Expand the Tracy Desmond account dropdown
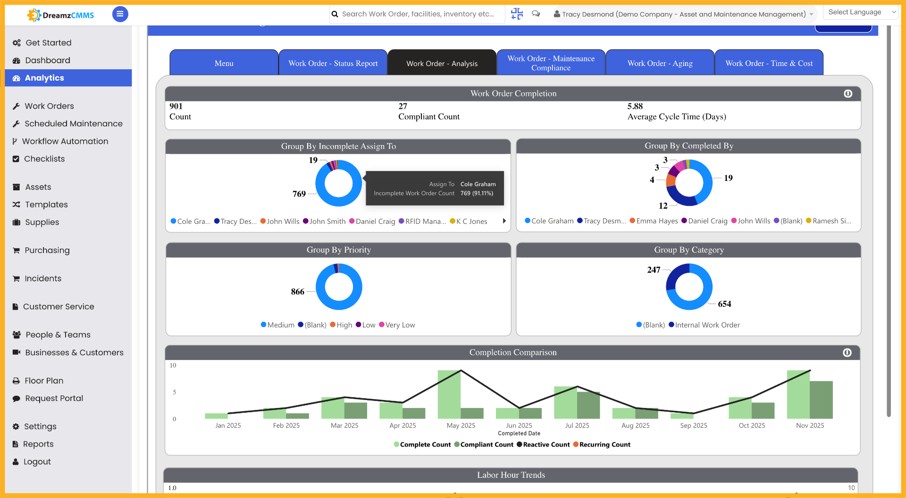The width and height of the screenshot is (906, 498). [x=811, y=15]
